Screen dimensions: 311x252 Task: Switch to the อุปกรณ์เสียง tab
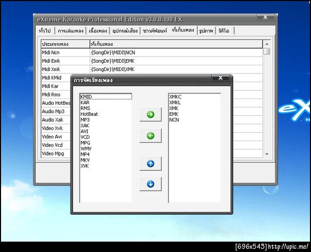click(125, 31)
